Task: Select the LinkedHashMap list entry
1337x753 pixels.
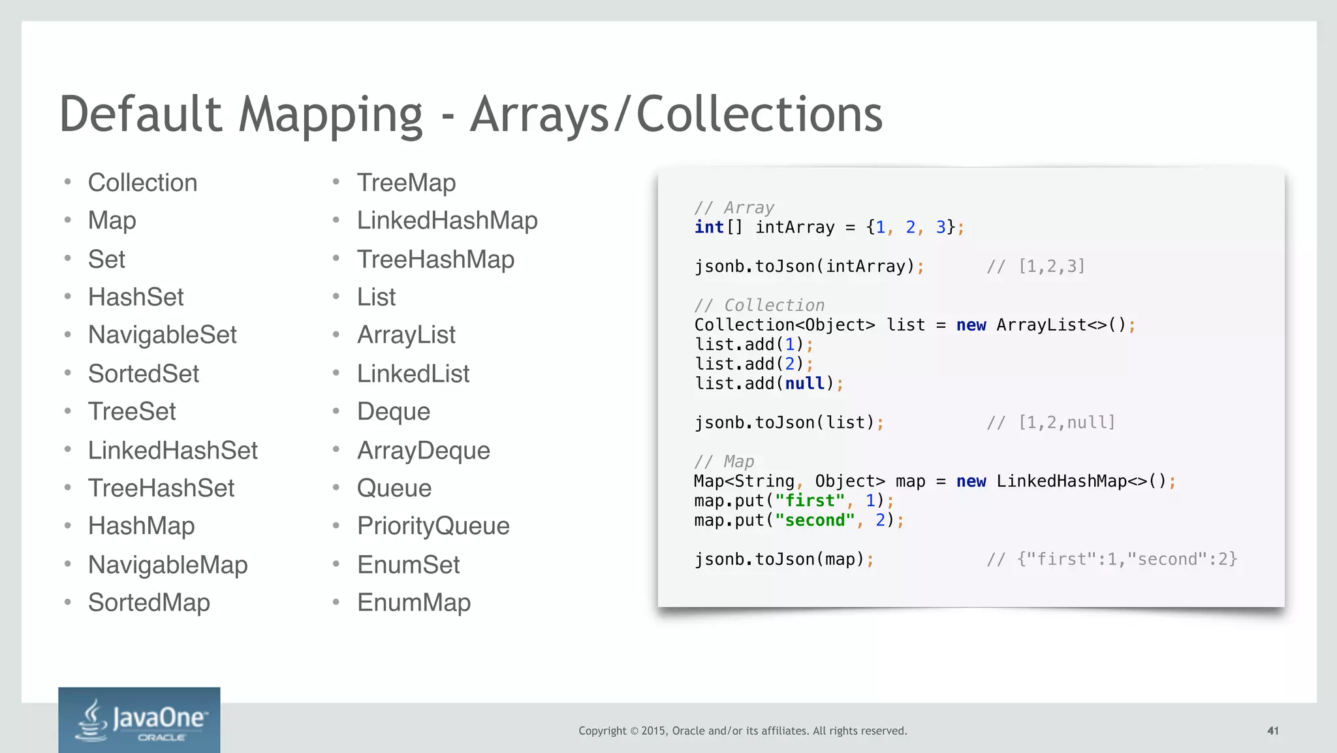Action: 447,221
